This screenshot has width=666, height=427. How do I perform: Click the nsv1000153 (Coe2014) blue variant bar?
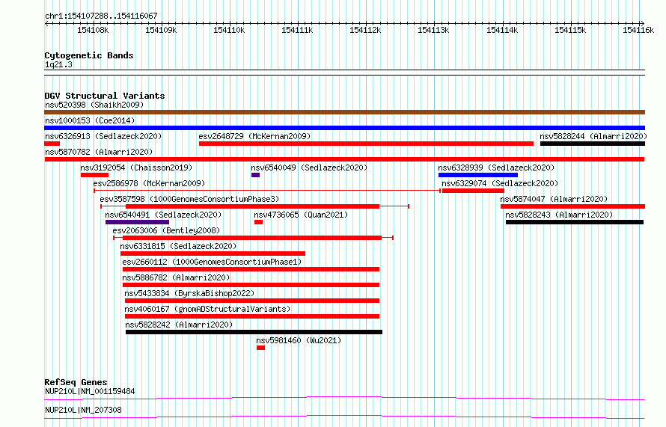pos(344,128)
